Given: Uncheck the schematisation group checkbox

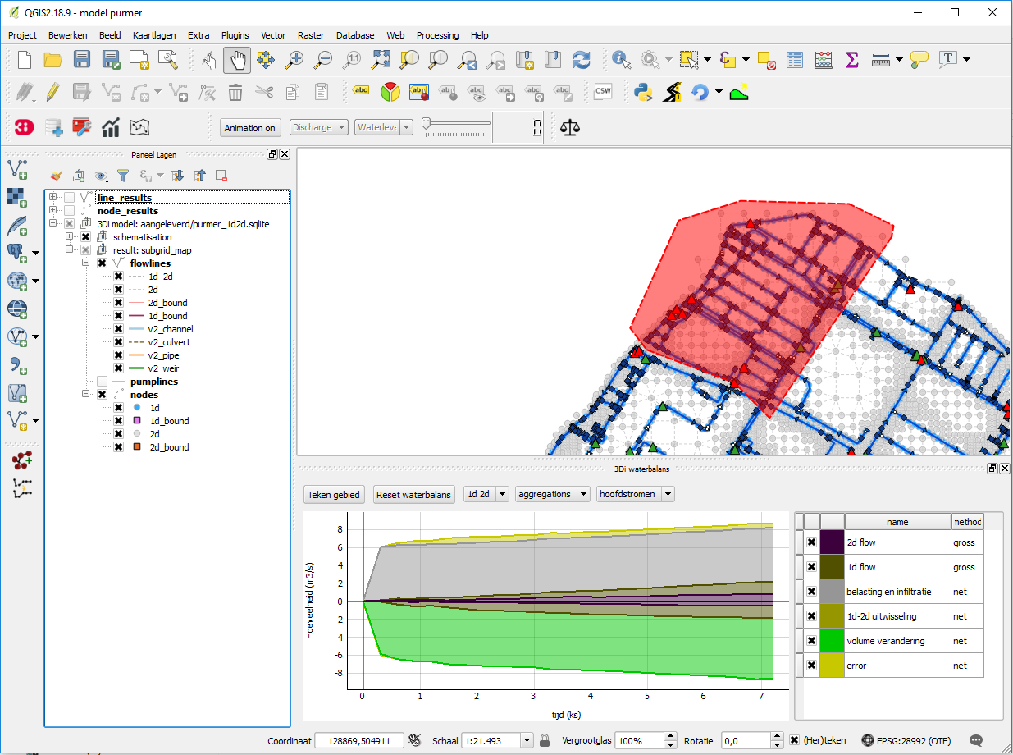Looking at the screenshot, I should click(85, 237).
